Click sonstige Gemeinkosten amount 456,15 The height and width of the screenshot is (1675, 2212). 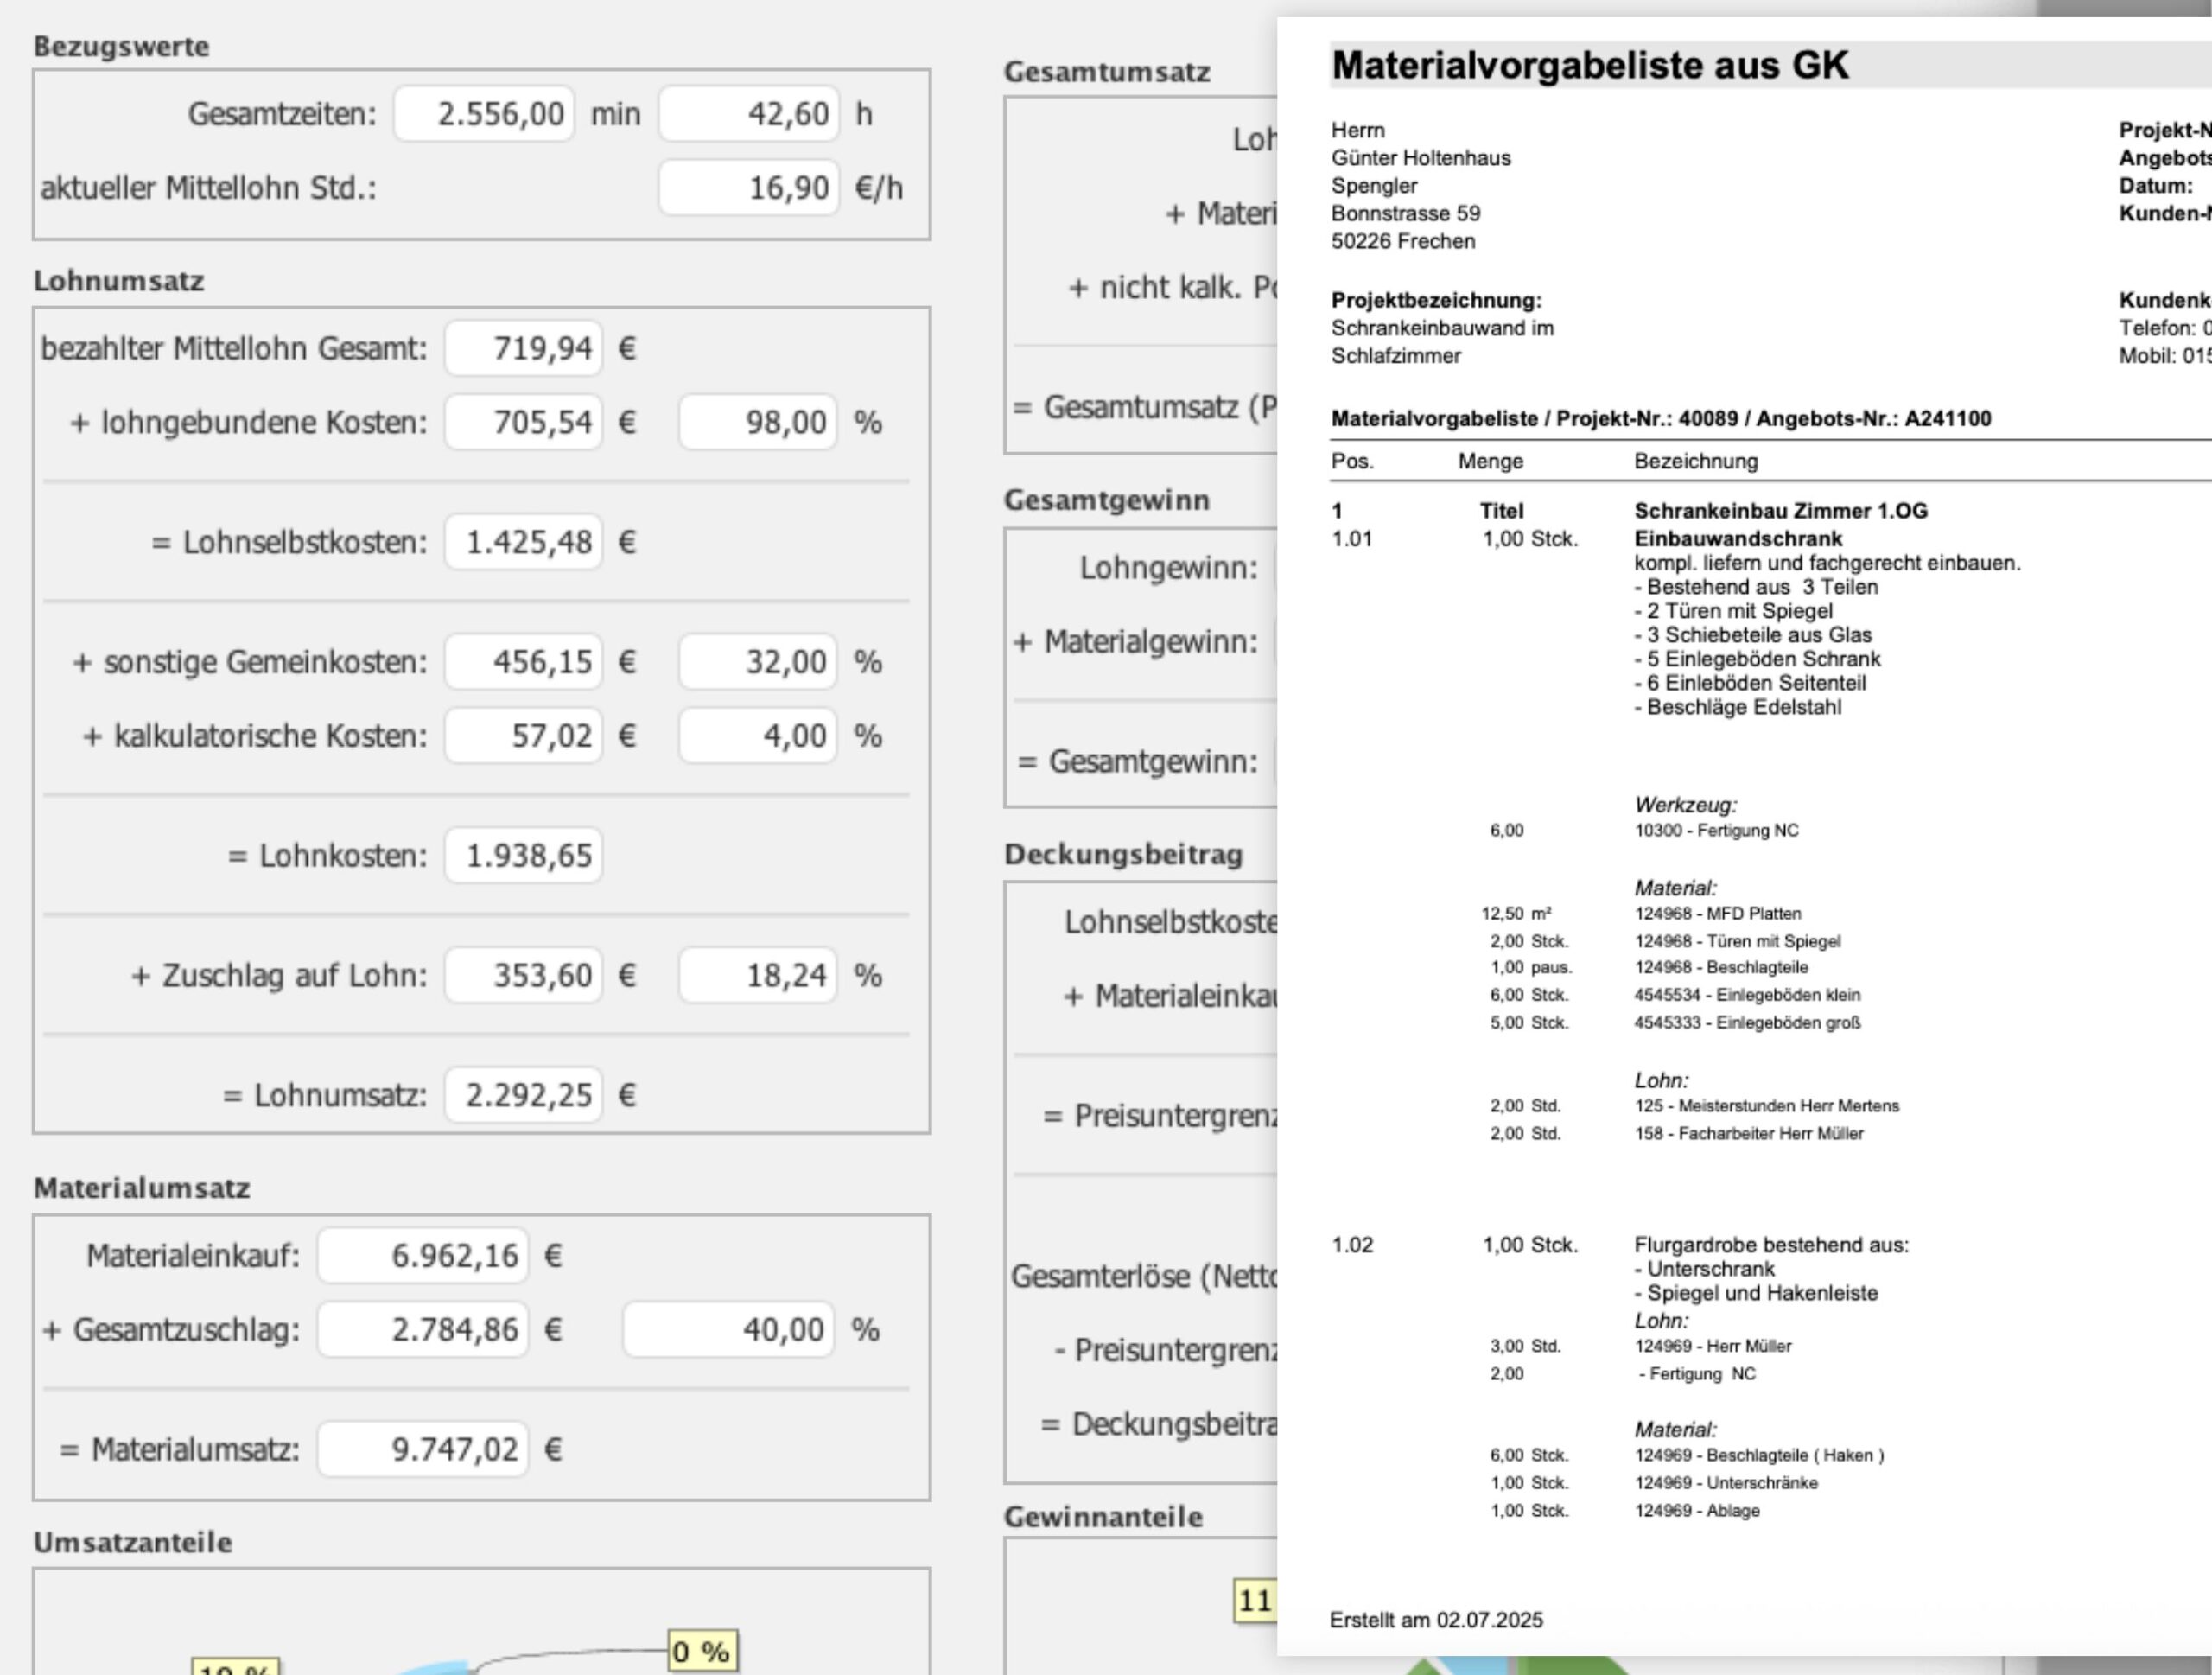tap(524, 662)
